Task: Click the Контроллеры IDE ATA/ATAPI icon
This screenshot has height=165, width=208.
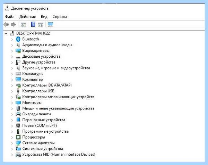Action: coord(18,85)
